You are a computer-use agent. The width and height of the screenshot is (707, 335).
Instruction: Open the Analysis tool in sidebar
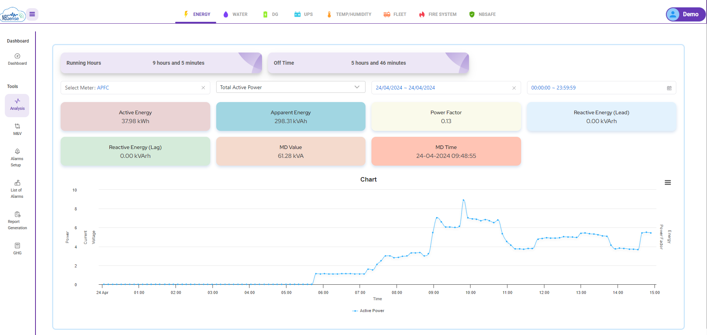click(x=17, y=105)
